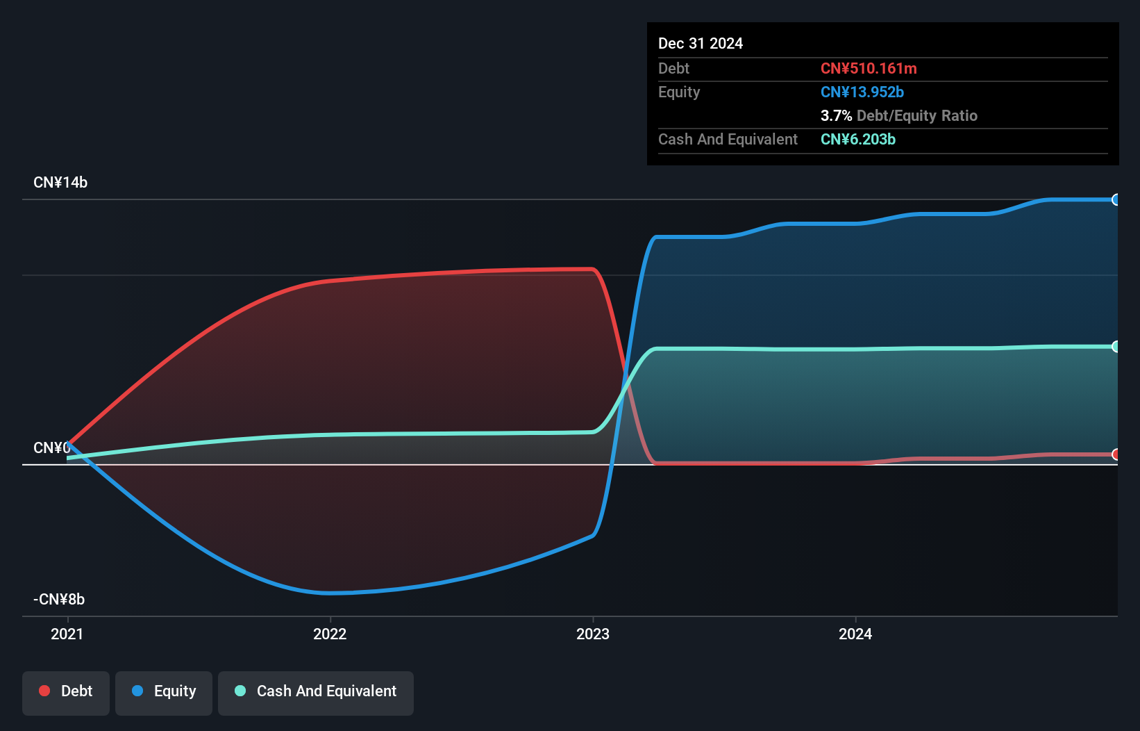
Task: Toggle the Cash And Equivalent legend button
Action: click(x=316, y=693)
